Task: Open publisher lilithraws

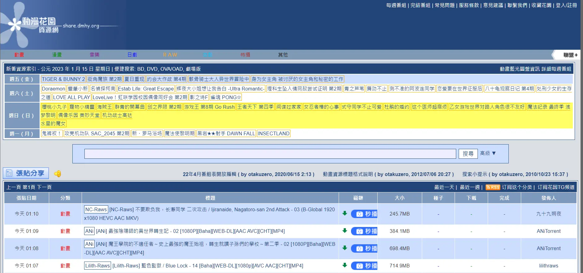Action: [549, 266]
